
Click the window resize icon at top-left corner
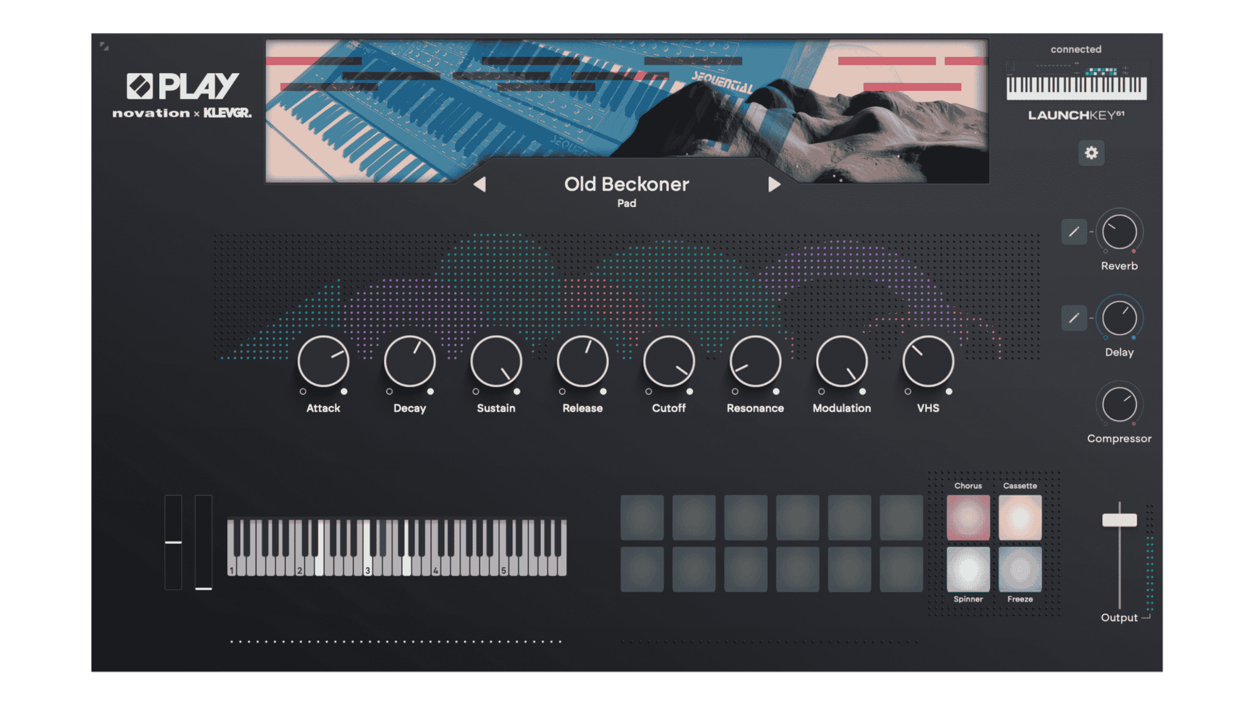[104, 46]
